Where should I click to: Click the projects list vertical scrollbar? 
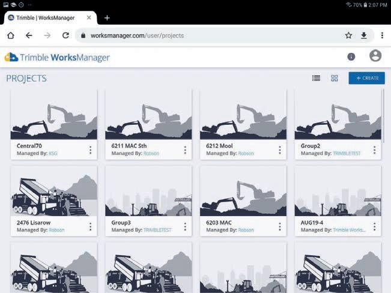click(x=383, y=116)
